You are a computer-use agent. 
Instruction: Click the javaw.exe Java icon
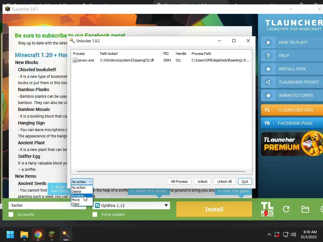75,60
